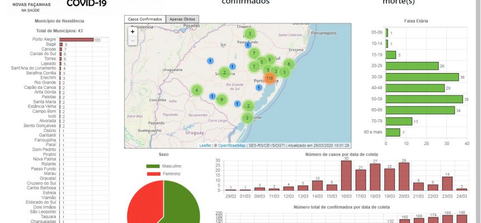The image size is (481, 223).
Task: Click the 14/03 bar with 10 cases
Action: pyautogui.click(x=318, y=186)
